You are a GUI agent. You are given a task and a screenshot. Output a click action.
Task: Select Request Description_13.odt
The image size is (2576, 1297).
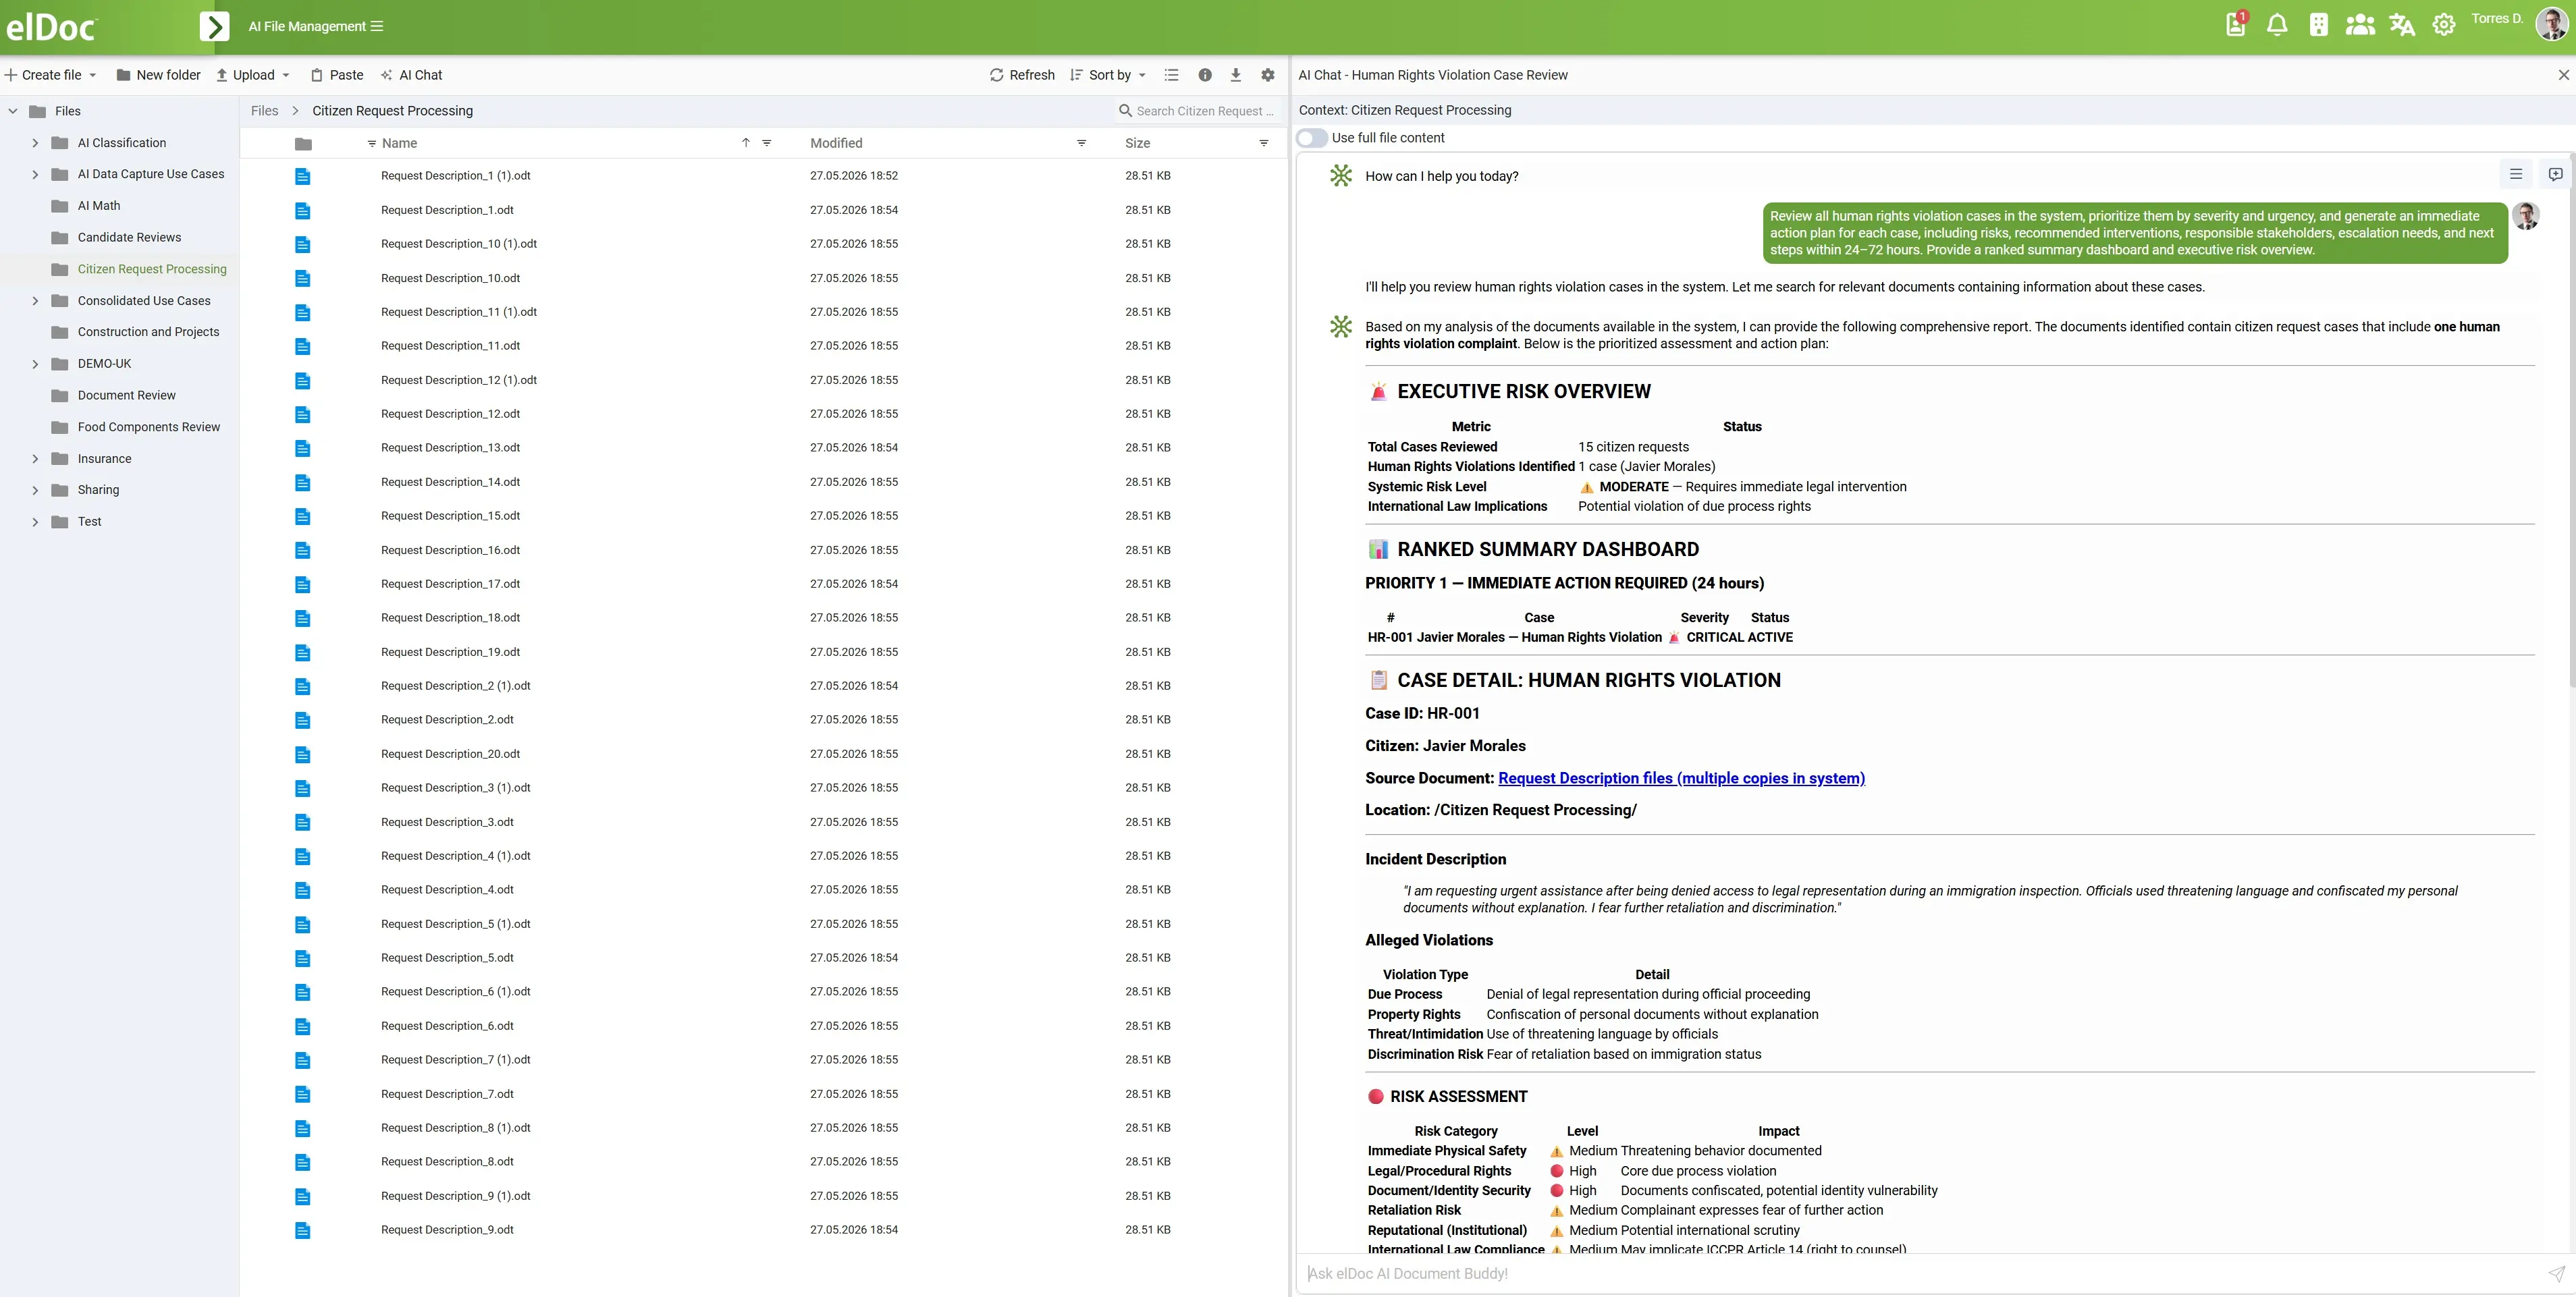[x=450, y=448]
